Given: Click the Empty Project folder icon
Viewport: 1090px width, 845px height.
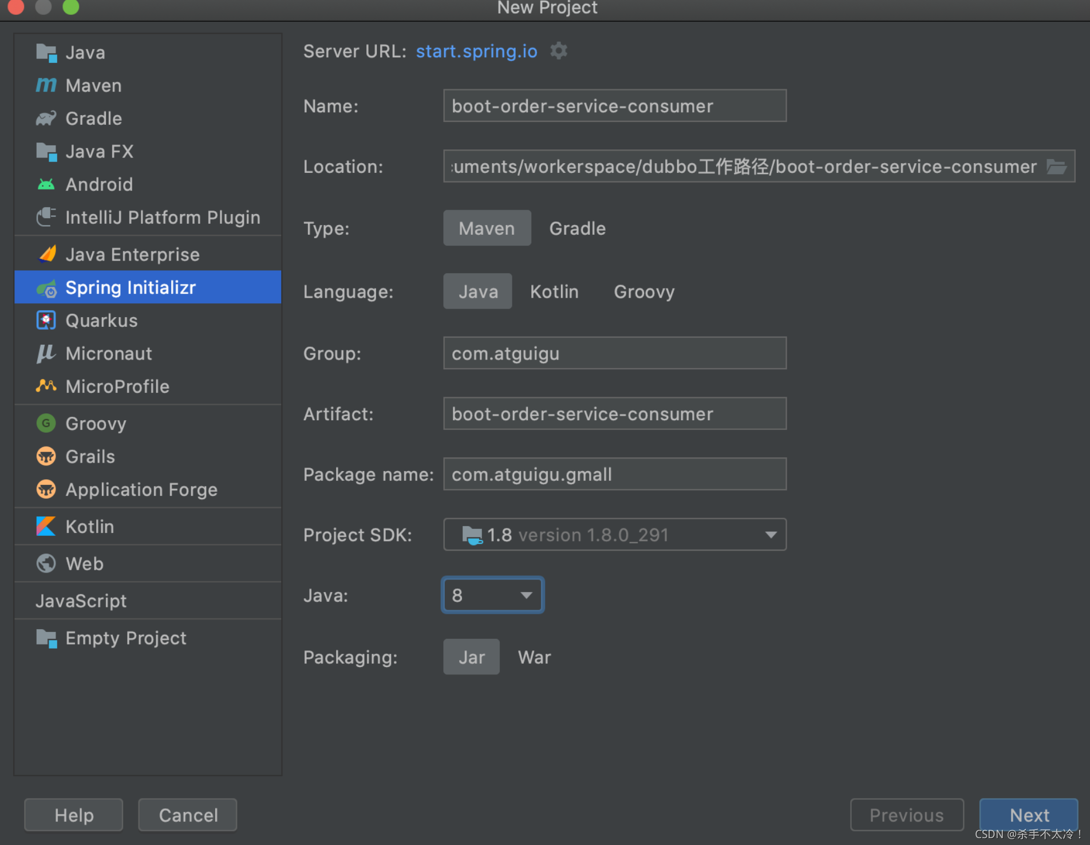Looking at the screenshot, I should click(46, 638).
